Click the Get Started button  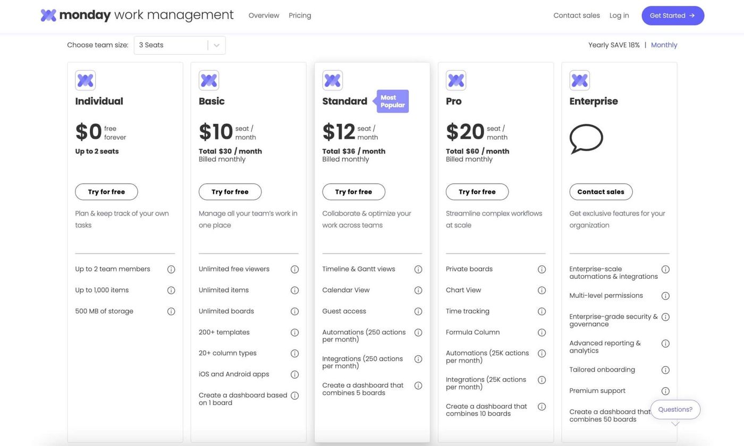pyautogui.click(x=673, y=15)
